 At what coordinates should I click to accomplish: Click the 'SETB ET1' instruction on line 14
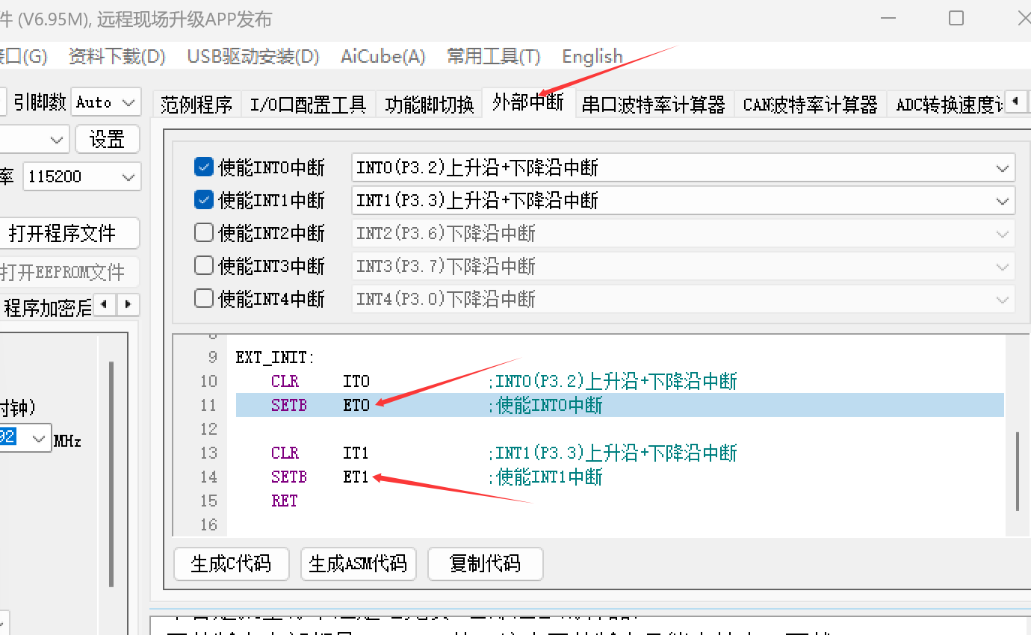[x=321, y=477]
